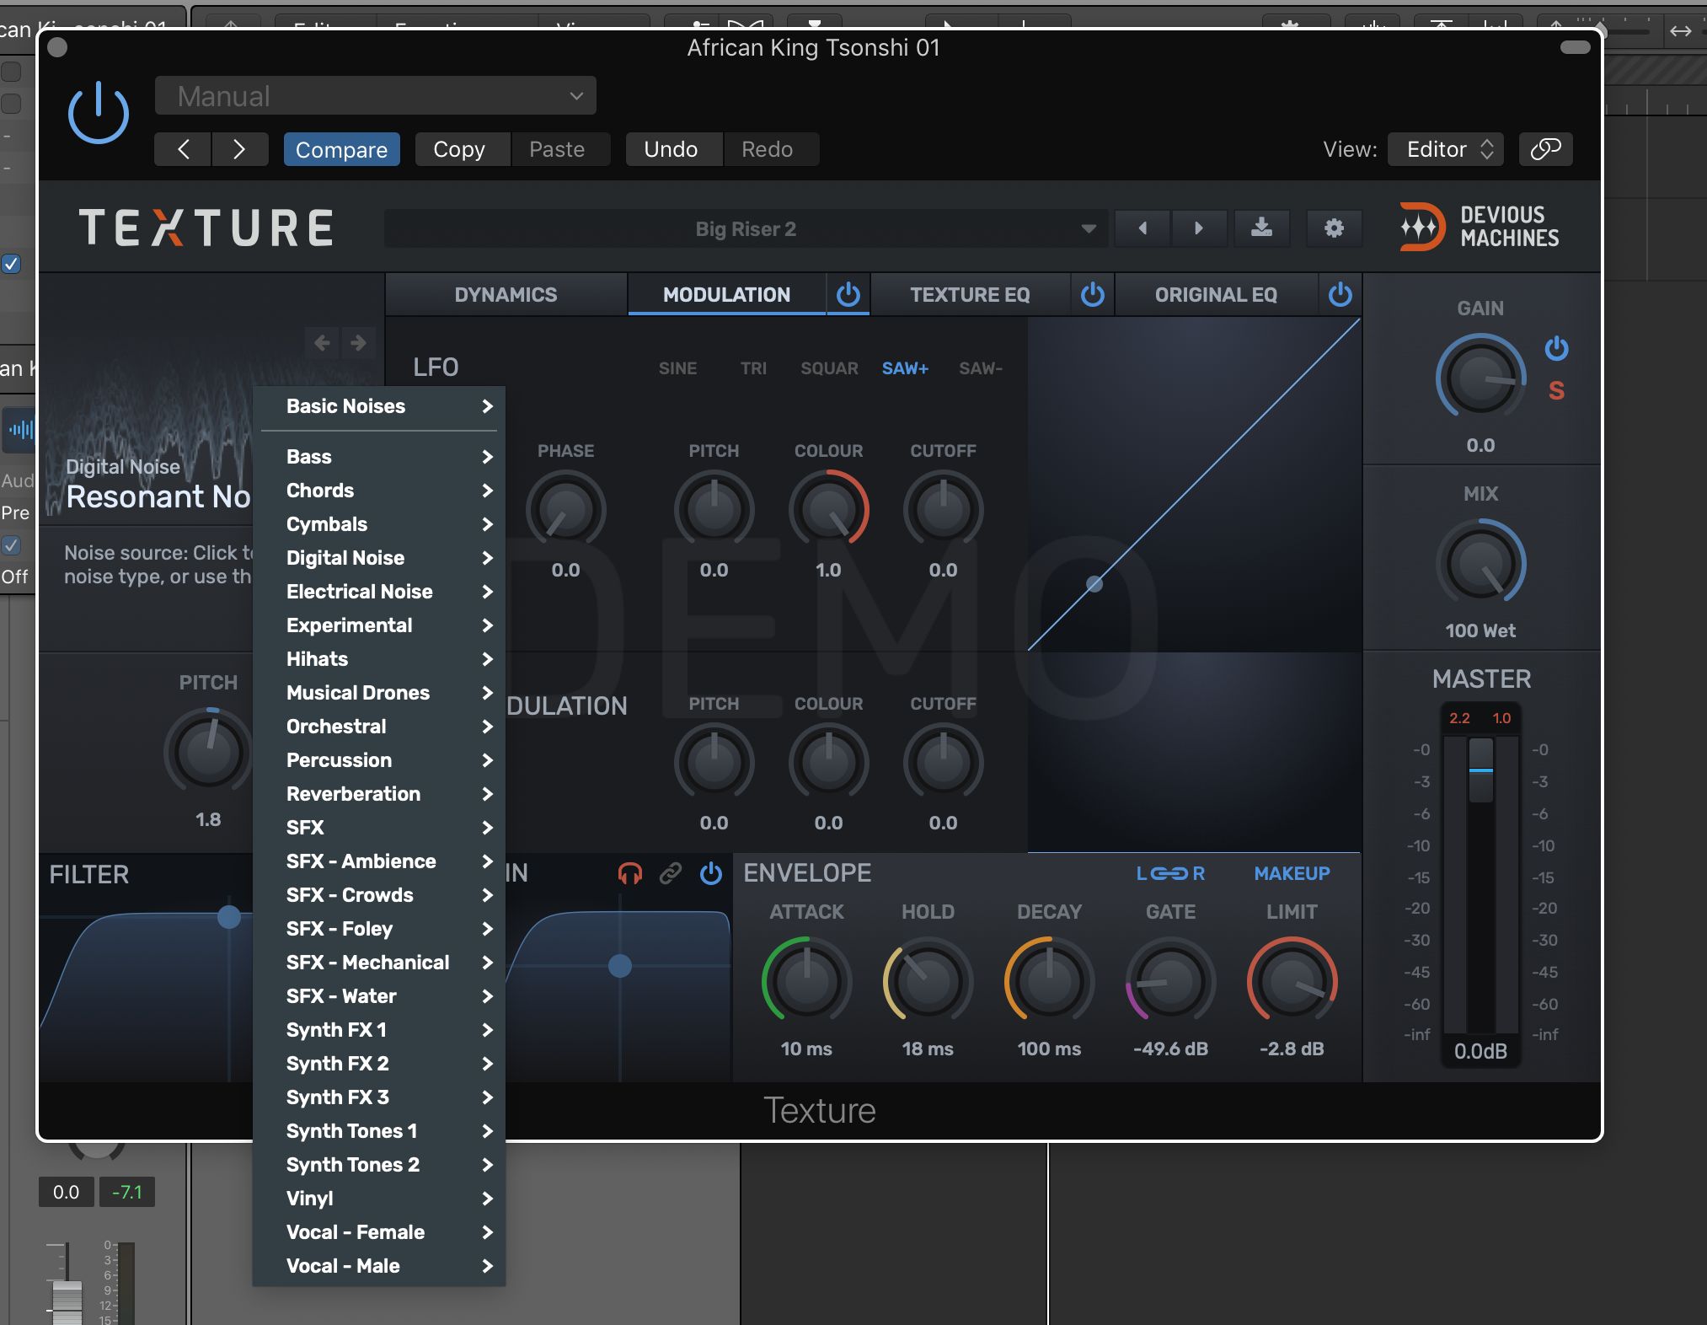
Task: Expand Basic Noises submenu
Action: [x=379, y=406]
